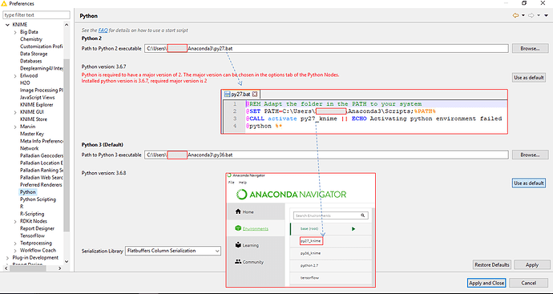Select Preferred Renderers preference page
This screenshot has width=553, height=294.
point(41,185)
